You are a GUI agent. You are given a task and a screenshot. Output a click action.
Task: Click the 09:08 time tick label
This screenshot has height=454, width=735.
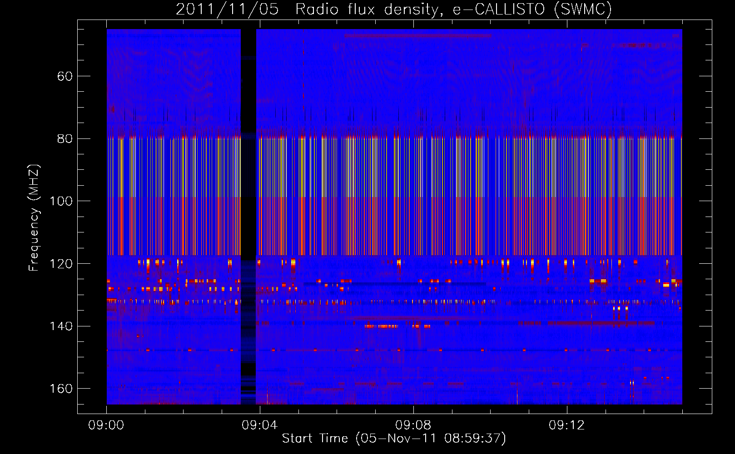(x=413, y=425)
